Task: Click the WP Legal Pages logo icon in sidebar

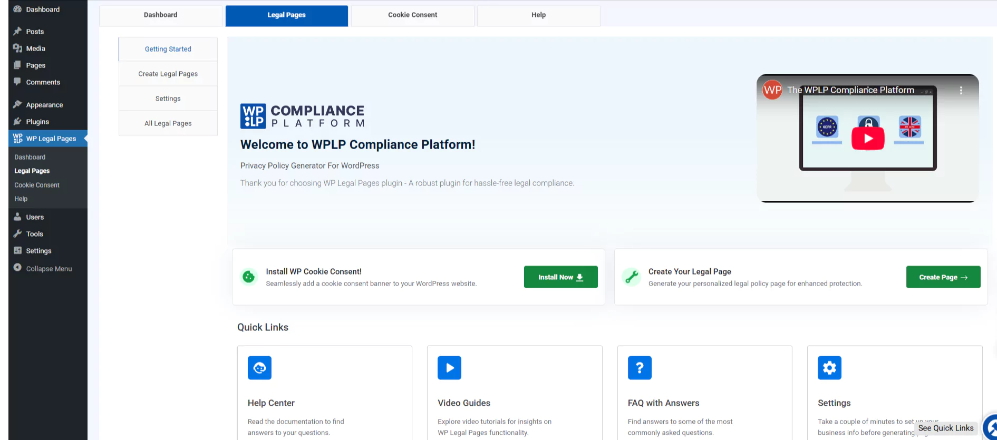Action: tap(17, 138)
